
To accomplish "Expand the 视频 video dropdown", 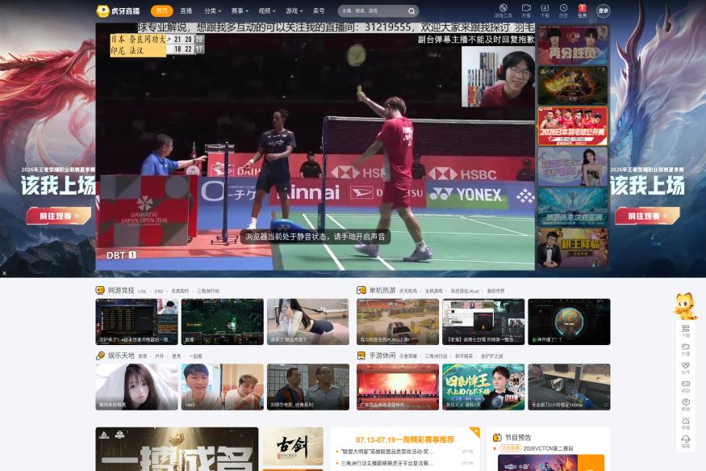I will pos(266,11).
